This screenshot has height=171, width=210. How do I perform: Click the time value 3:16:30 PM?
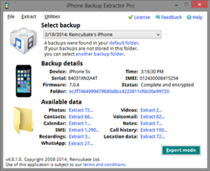coord(152,72)
